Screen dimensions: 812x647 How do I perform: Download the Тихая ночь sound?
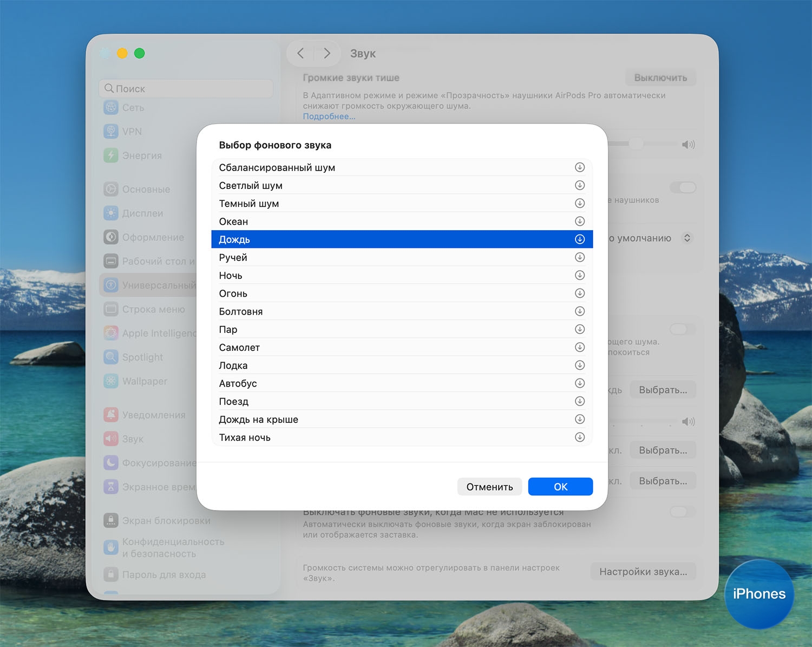[x=579, y=437]
